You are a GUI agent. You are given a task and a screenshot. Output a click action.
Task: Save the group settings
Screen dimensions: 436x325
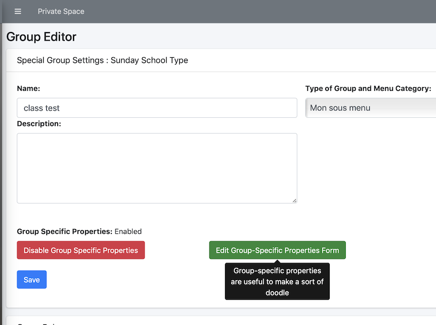[x=32, y=280]
